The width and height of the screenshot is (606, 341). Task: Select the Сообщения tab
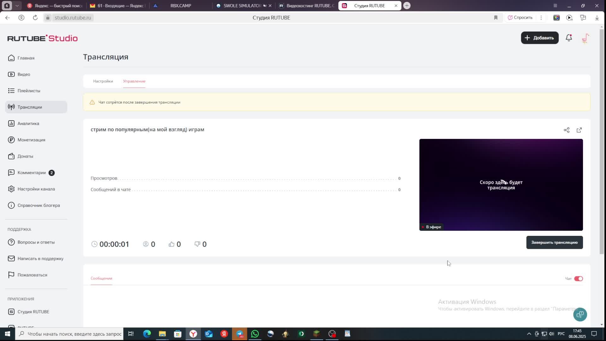point(101,278)
